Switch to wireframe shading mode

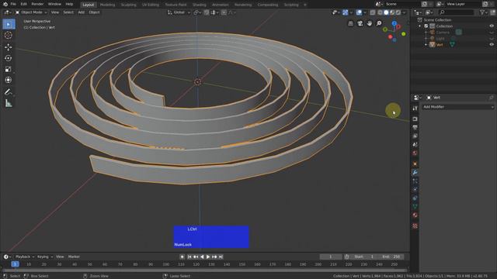[x=380, y=12]
